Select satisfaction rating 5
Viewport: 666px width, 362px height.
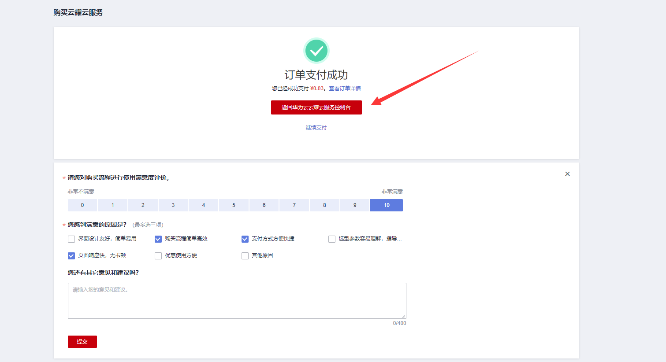[x=234, y=205]
